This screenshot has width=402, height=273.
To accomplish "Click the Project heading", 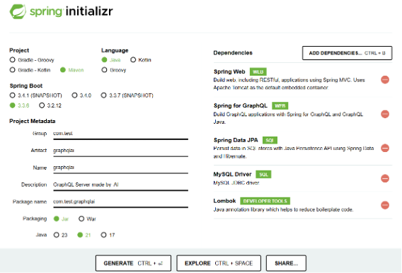I will pos(19,50).
